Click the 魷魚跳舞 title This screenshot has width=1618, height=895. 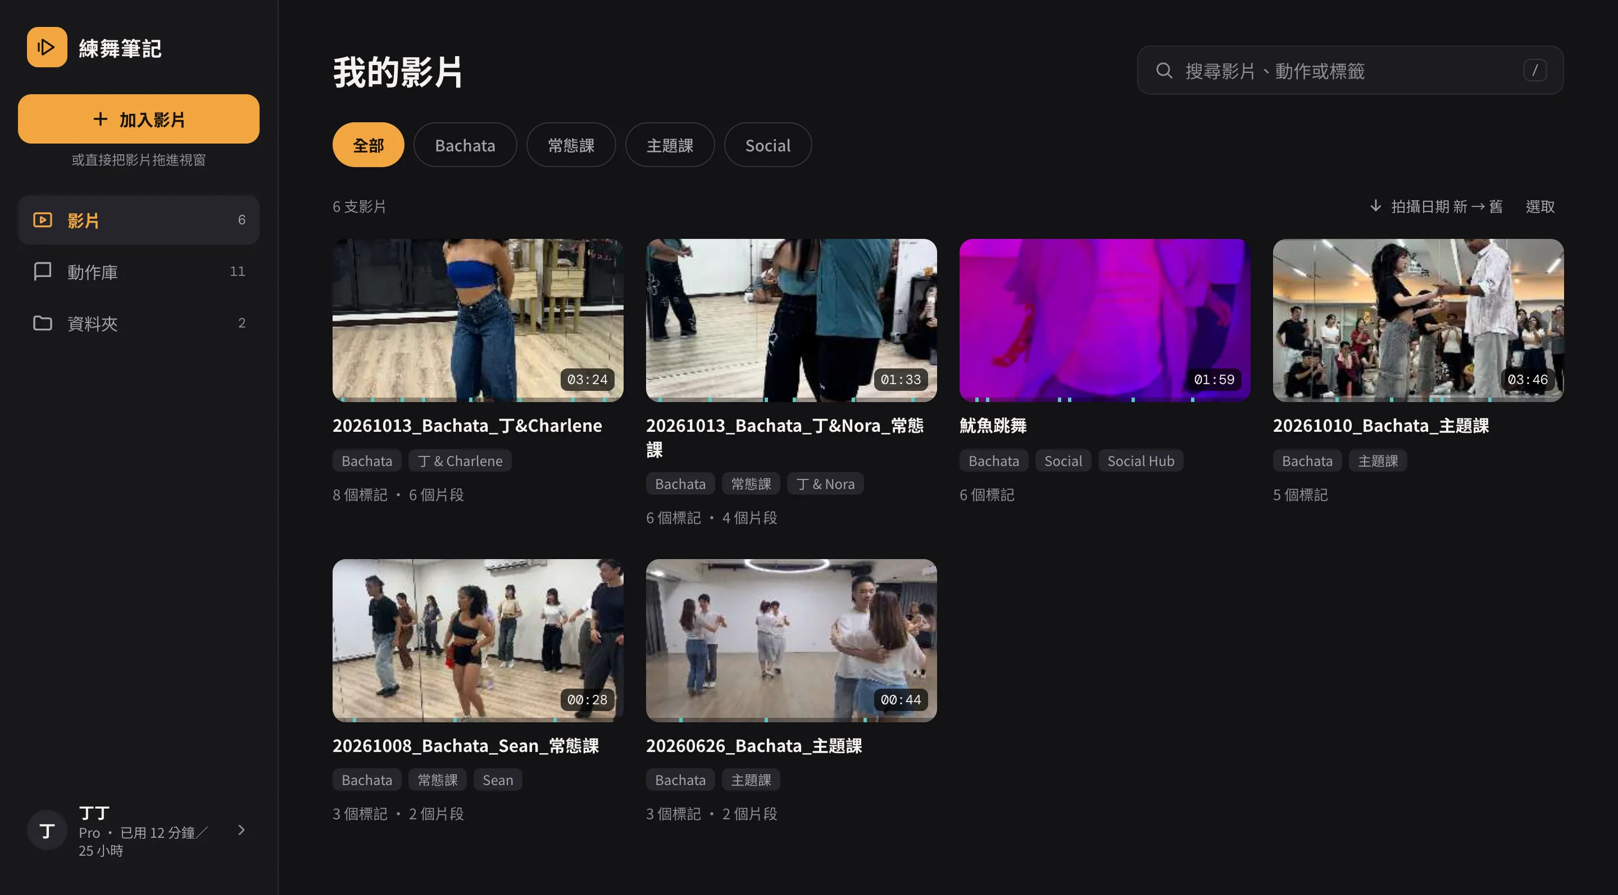click(x=993, y=426)
